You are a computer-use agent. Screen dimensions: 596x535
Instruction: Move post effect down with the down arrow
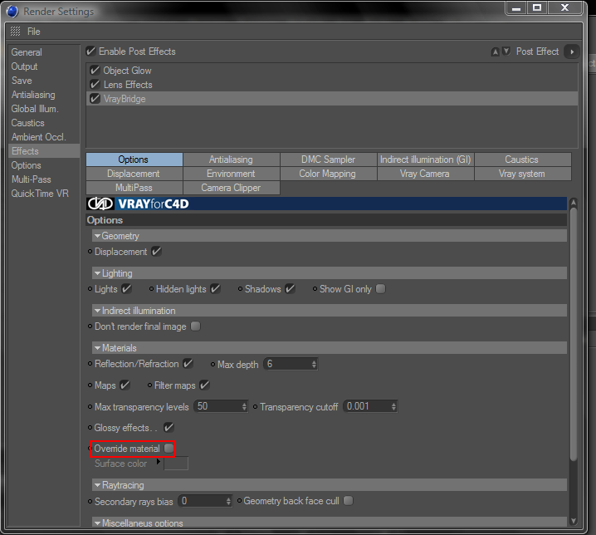506,52
